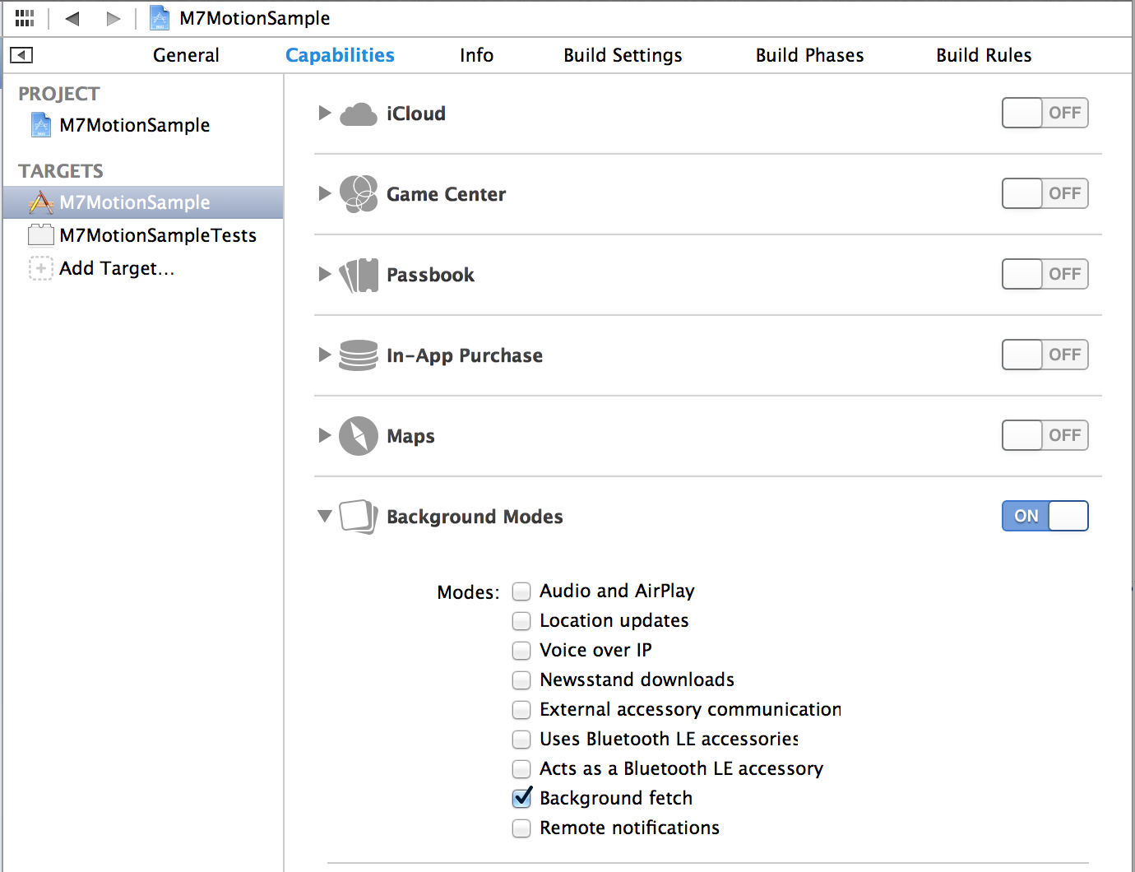The image size is (1135, 872).
Task: Collapse the Background Modes section
Action: pyautogui.click(x=325, y=516)
